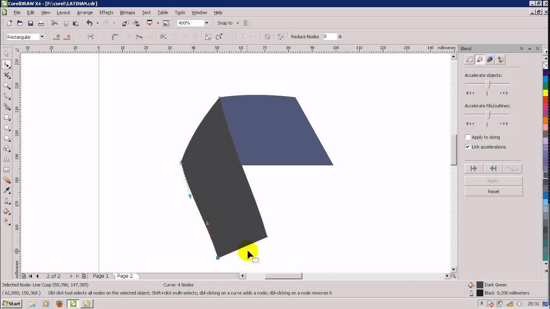Open the Windows Start button
Viewport: 550px width, 309px height.
pyautogui.click(x=11, y=303)
